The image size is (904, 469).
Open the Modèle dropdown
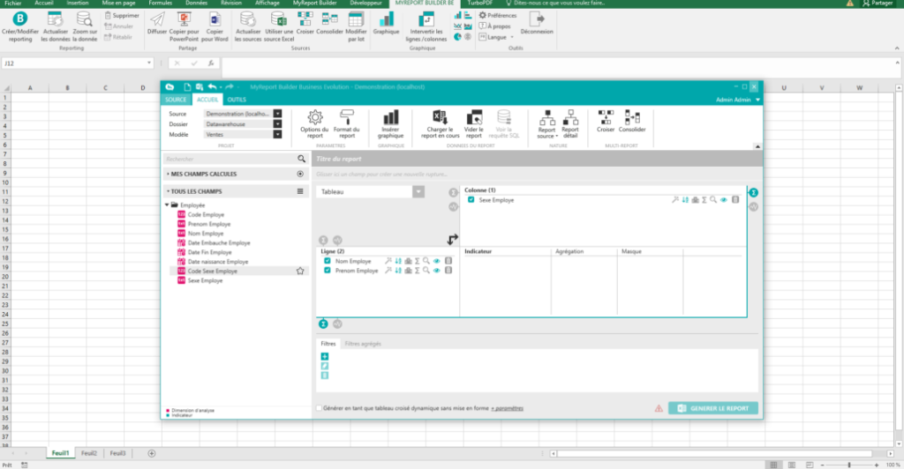277,135
